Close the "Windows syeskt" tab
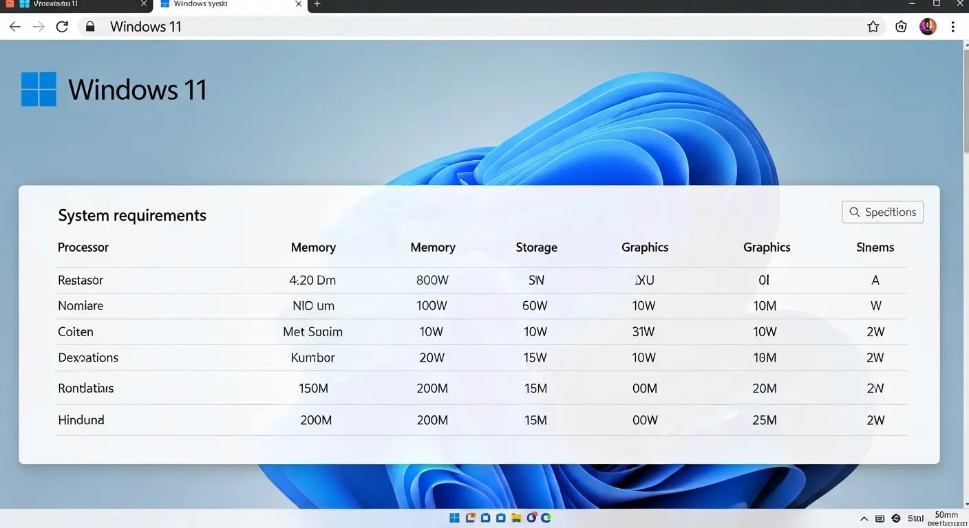This screenshot has width=969, height=528. point(298,4)
